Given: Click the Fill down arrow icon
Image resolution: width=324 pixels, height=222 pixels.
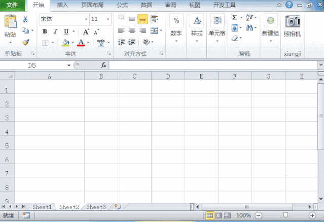Looking at the screenshot, I should 235,28.
